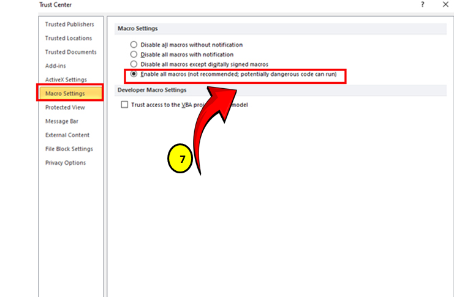Select Enable all macros radio option
The width and height of the screenshot is (454, 297).
pos(134,74)
